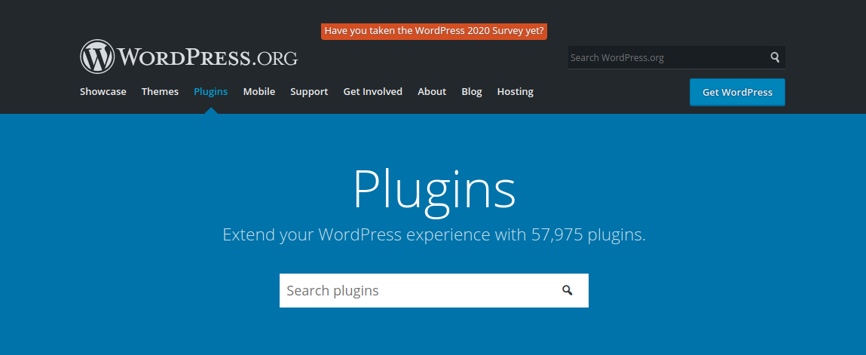The height and width of the screenshot is (355, 866).
Task: Click the magnifier icon in WordPress.org search
Action: tap(775, 57)
